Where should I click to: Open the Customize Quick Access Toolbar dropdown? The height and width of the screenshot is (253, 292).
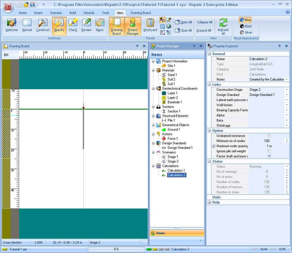(44, 5)
